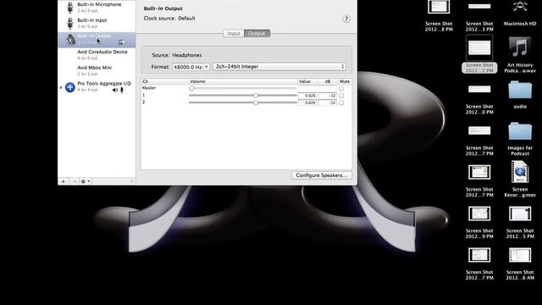Click the system-sound icon on Built-in Output row
This screenshot has height=305, width=542.
(121, 42)
